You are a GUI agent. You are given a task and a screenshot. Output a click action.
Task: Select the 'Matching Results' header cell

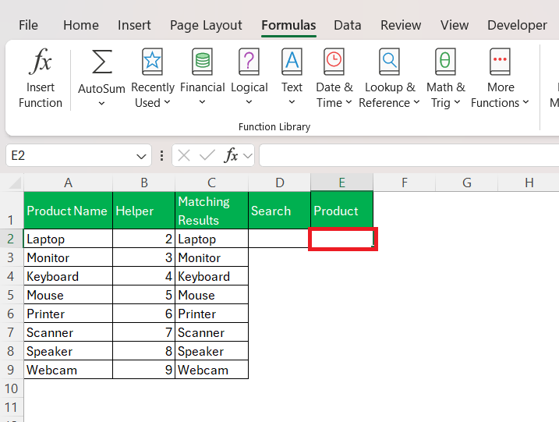pos(212,211)
